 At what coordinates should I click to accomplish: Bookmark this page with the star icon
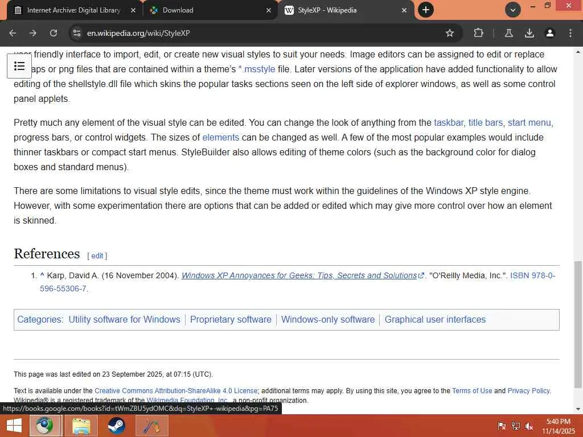point(450,33)
